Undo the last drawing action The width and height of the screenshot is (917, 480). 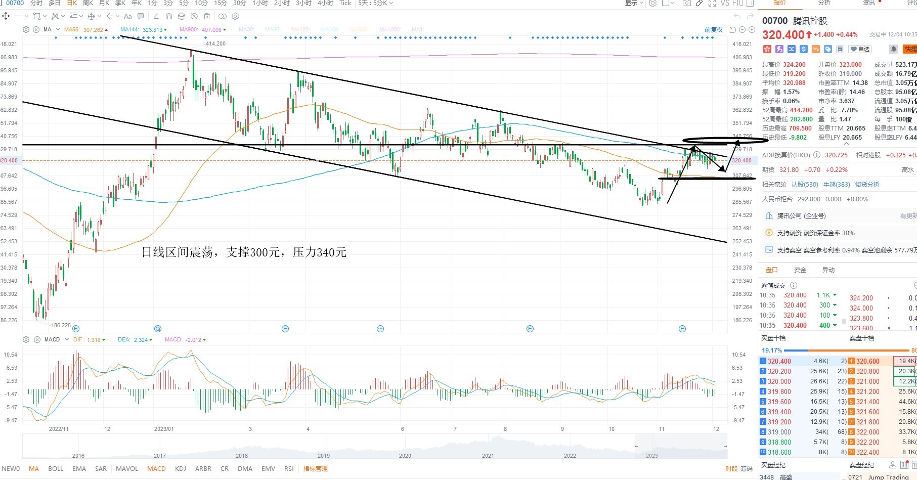tap(737, 16)
